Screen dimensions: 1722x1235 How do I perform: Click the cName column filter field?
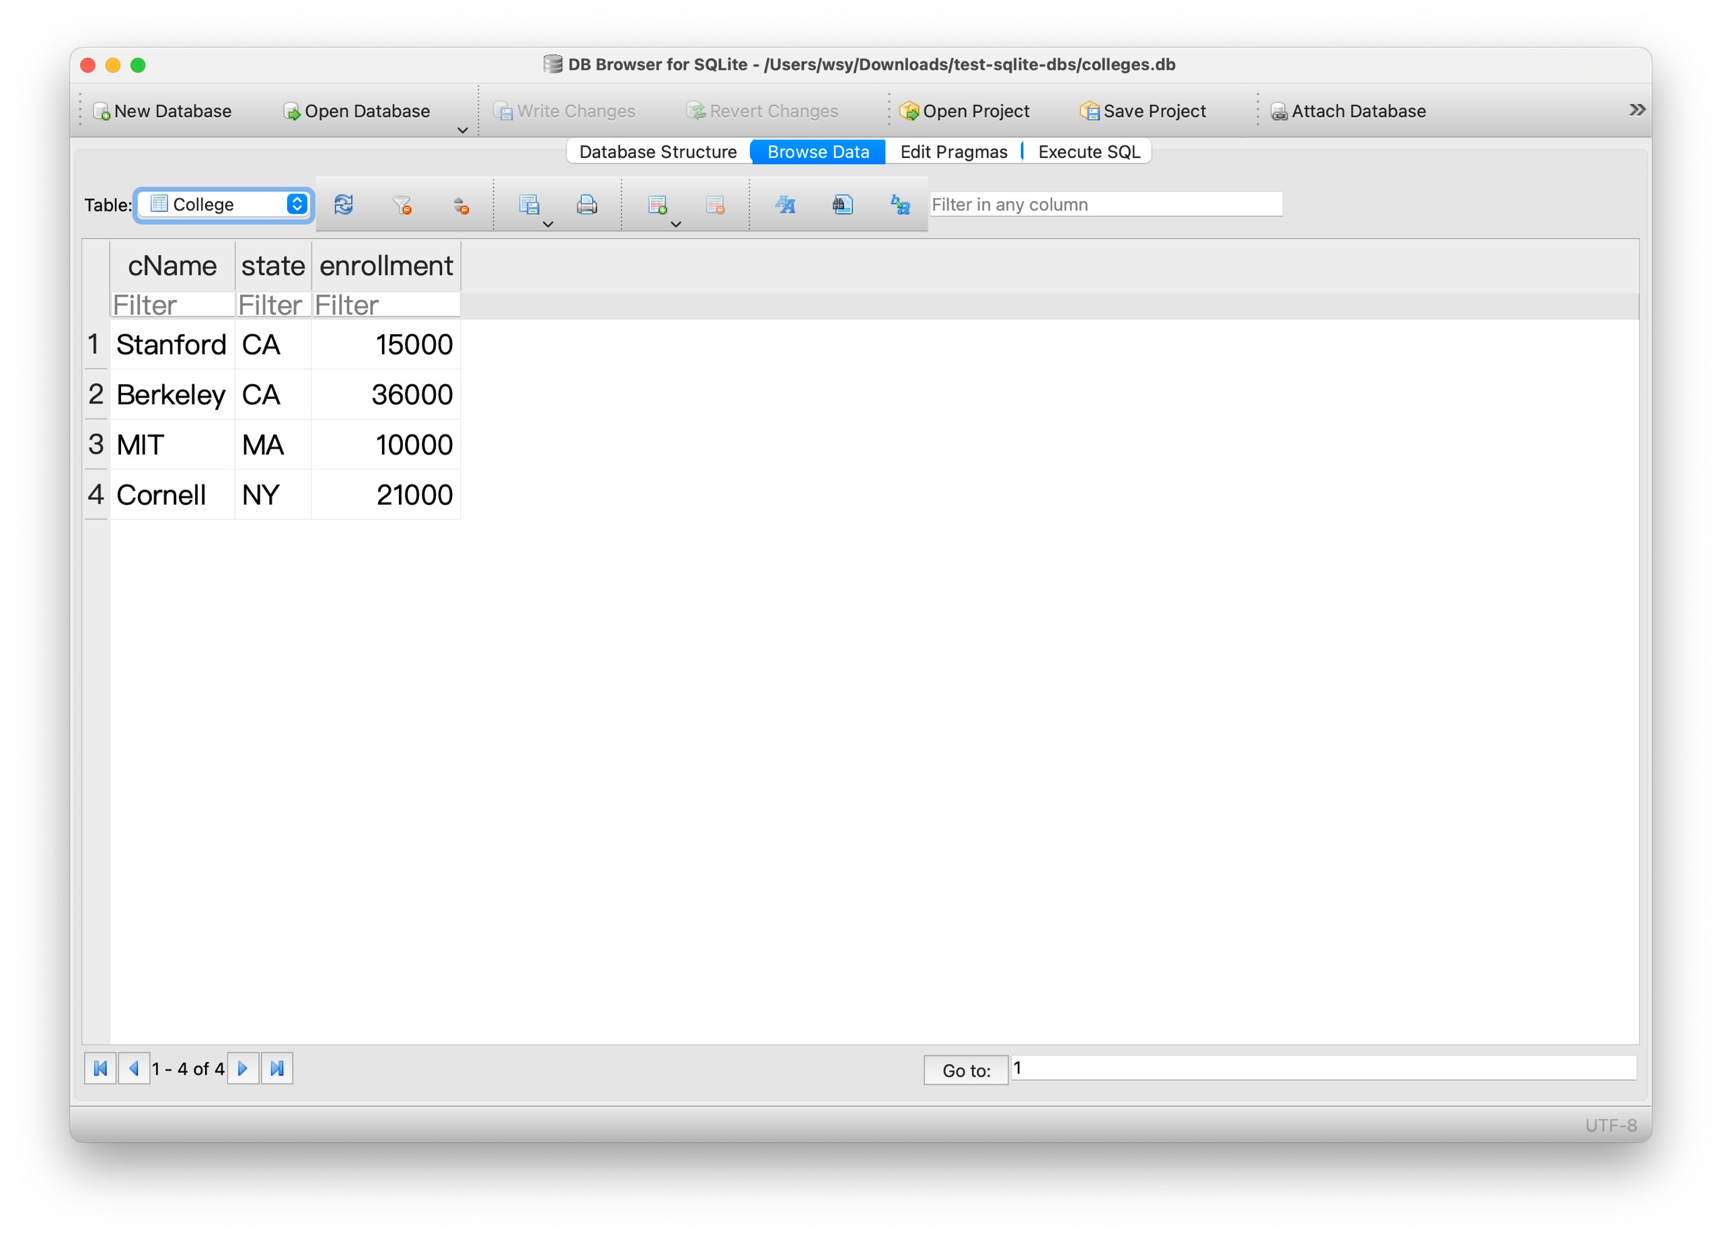[x=172, y=305]
